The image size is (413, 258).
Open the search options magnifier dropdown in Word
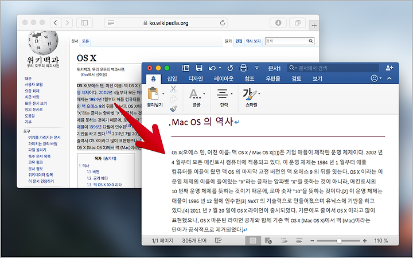(x=293, y=68)
